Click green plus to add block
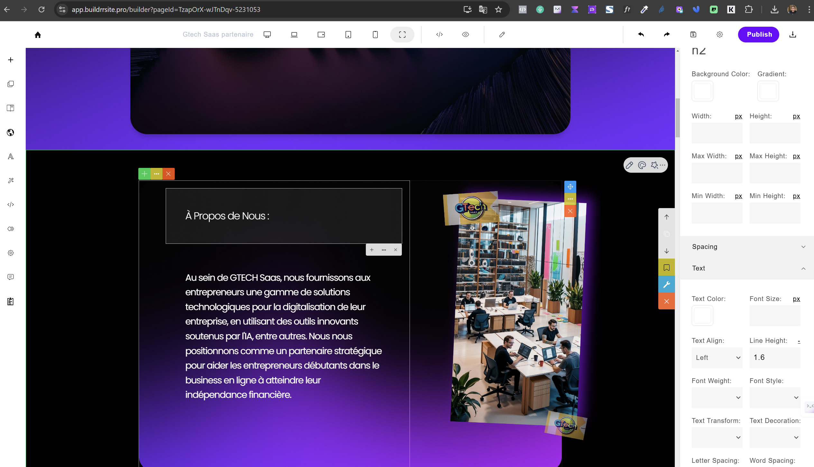Screen dimensions: 814x467 144,174
